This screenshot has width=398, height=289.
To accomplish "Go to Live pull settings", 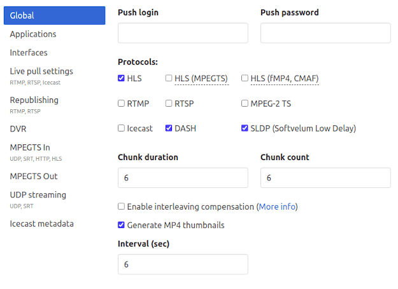I will 41,72.
